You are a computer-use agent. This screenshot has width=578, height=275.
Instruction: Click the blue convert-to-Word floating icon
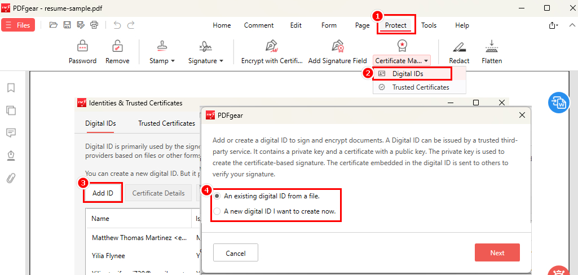pos(559,103)
